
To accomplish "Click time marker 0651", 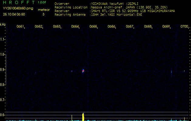I will 20,26.
